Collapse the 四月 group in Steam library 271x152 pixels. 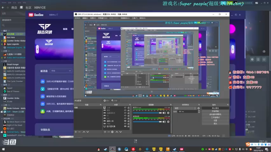pyautogui.click(x=2, y=95)
